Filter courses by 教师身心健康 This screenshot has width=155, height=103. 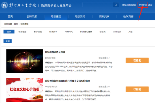86,31
